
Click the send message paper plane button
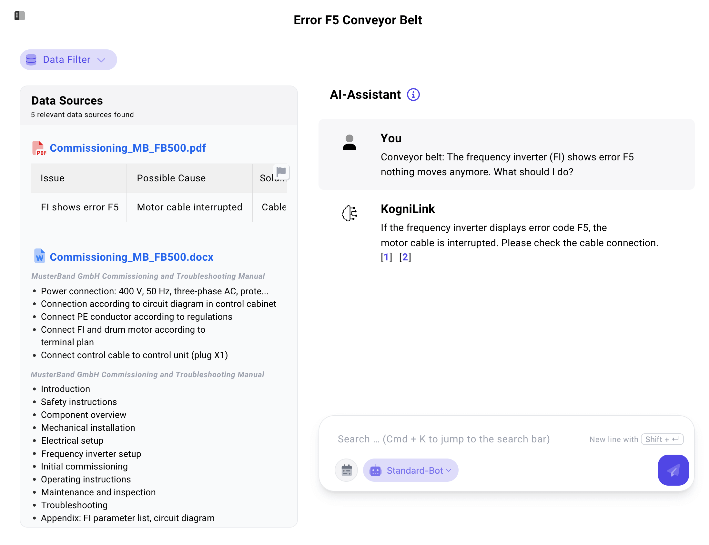point(673,470)
